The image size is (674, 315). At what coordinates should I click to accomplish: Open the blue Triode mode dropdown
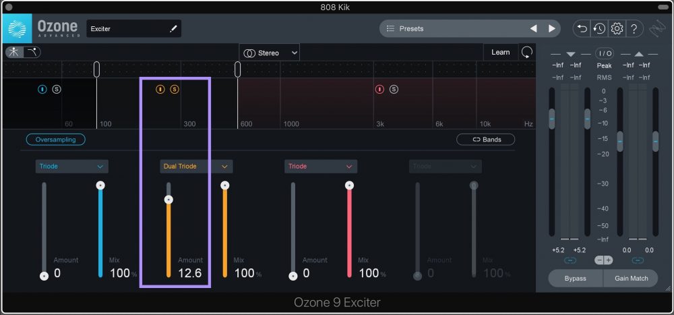click(x=71, y=167)
